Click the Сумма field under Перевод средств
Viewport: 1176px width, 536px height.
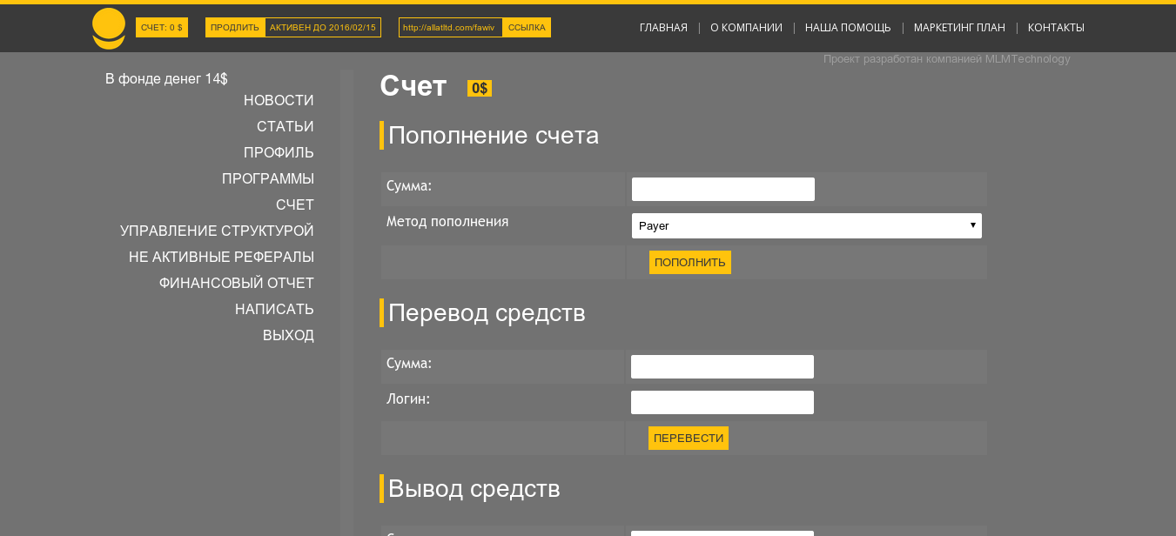click(722, 366)
